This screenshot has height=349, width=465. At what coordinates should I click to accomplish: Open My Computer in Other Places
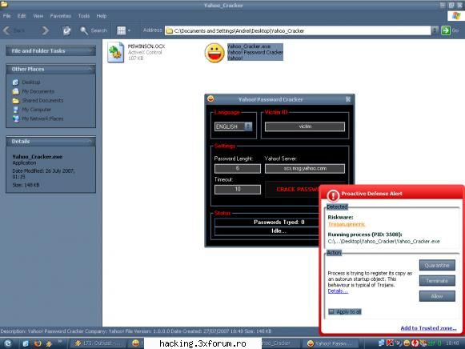(37, 110)
